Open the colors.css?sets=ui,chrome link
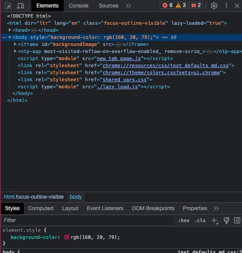Screen dimensions: 242x253 coord(161,72)
